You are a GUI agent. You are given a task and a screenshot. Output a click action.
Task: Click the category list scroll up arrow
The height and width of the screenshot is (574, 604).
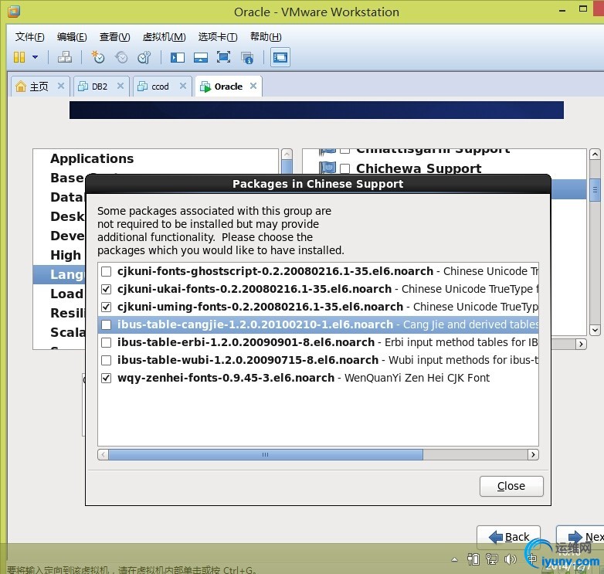287,155
